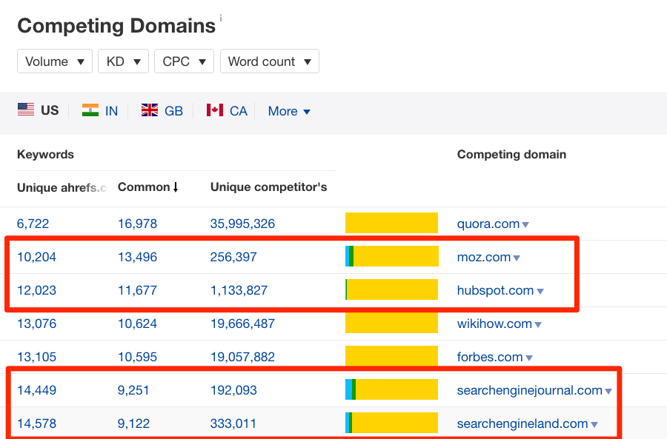Click the forbes.com domain link

[490, 357]
